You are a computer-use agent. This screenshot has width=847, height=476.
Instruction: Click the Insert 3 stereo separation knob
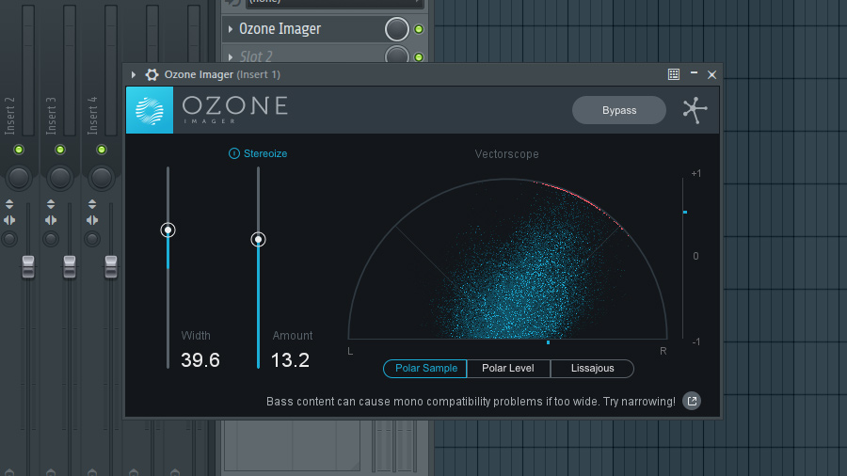click(51, 239)
